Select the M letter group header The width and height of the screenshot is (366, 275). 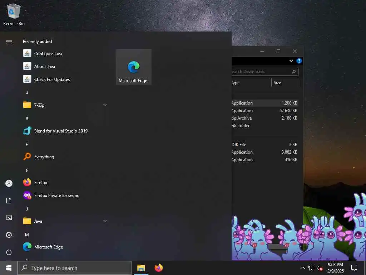[x=27, y=235]
